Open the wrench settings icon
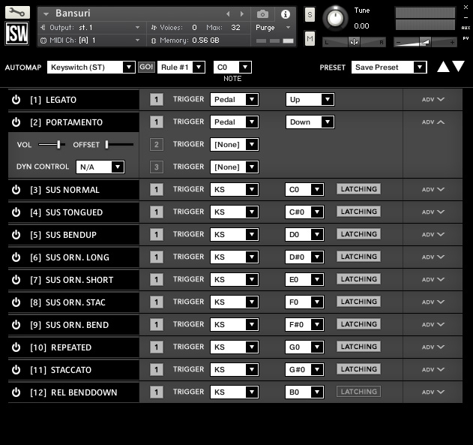The height and width of the screenshot is (445, 473). pyautogui.click(x=17, y=12)
